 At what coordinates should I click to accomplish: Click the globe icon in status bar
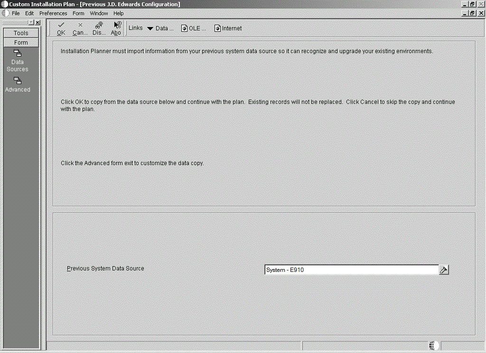coord(434,345)
